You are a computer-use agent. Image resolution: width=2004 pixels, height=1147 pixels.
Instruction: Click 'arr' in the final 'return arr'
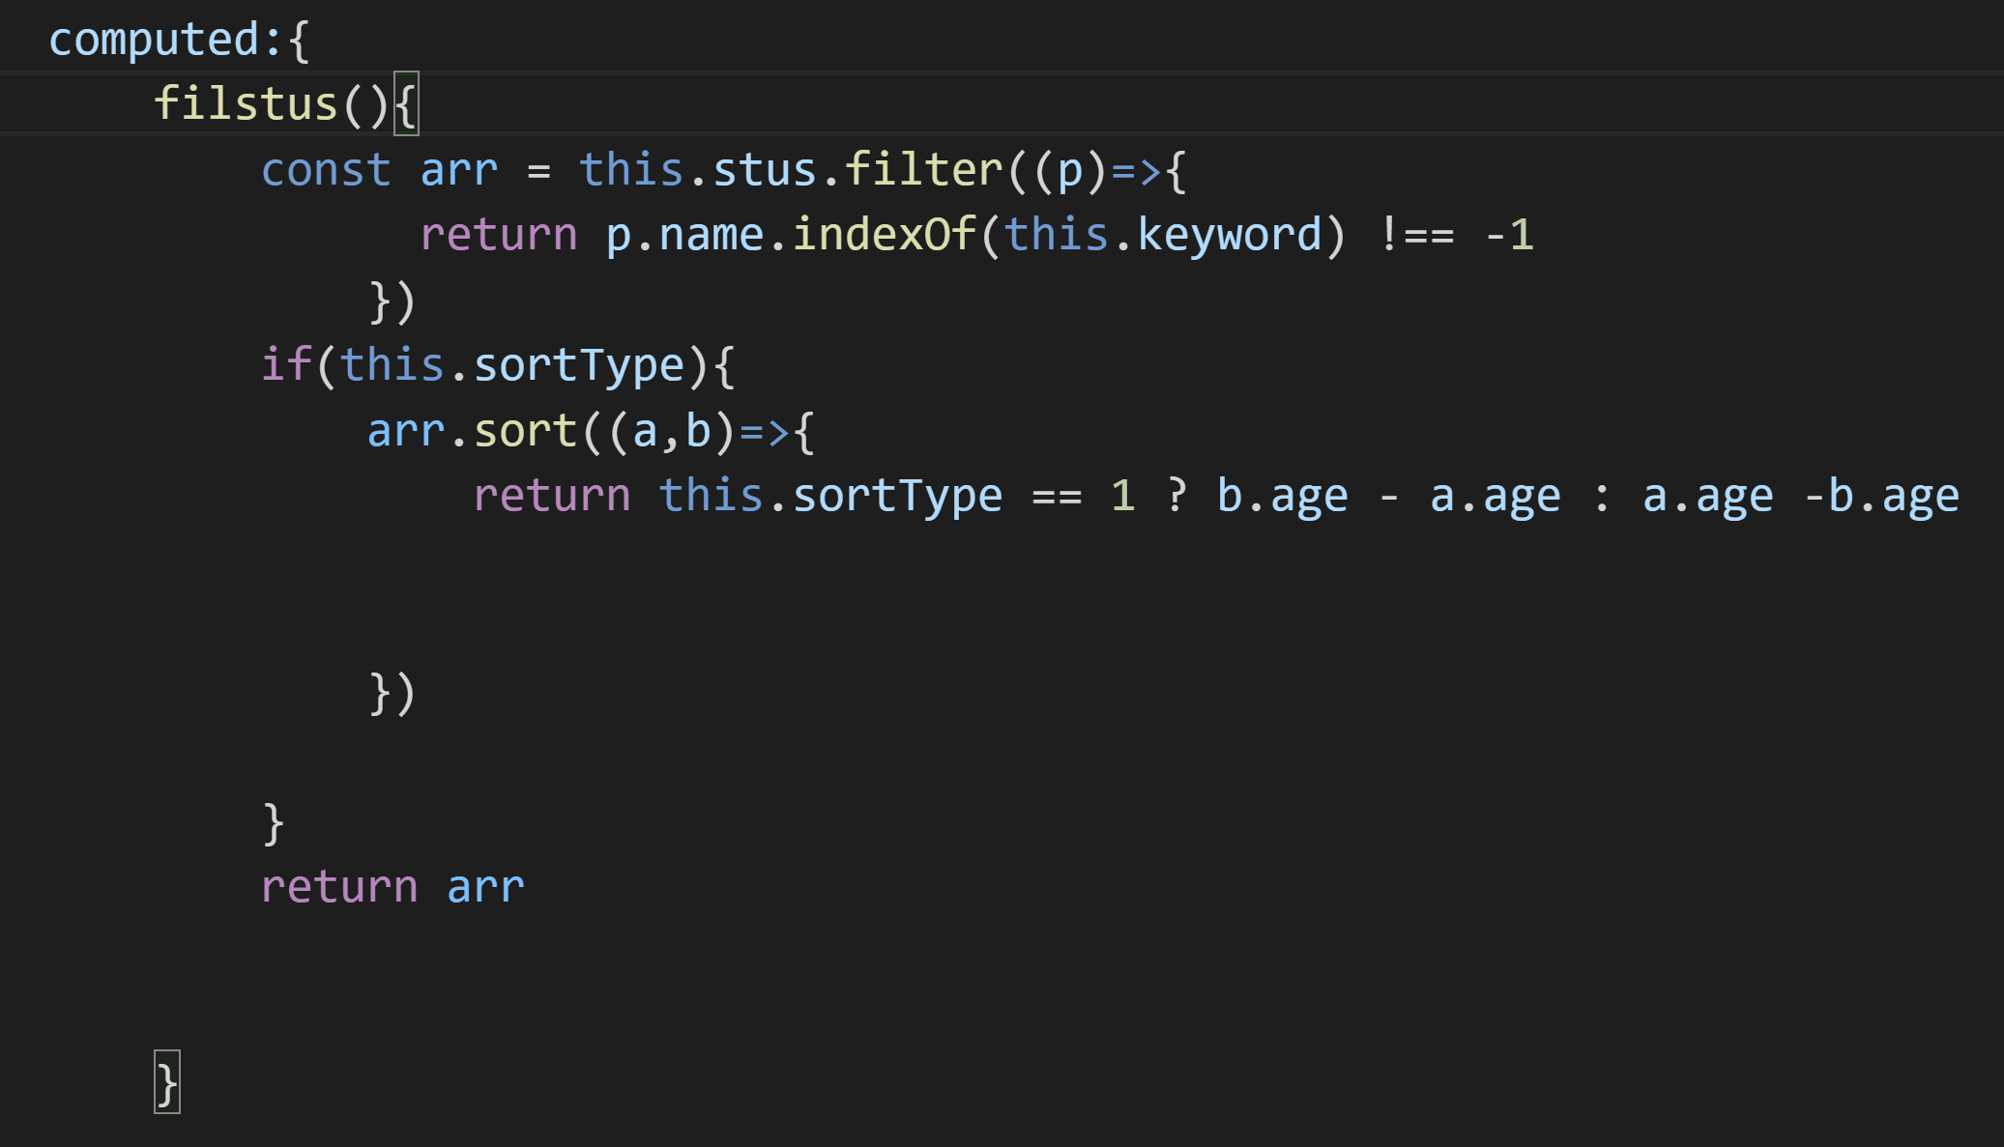pyautogui.click(x=486, y=887)
